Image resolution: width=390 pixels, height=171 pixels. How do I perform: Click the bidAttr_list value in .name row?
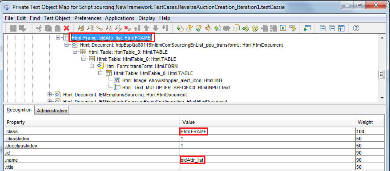(x=193, y=160)
